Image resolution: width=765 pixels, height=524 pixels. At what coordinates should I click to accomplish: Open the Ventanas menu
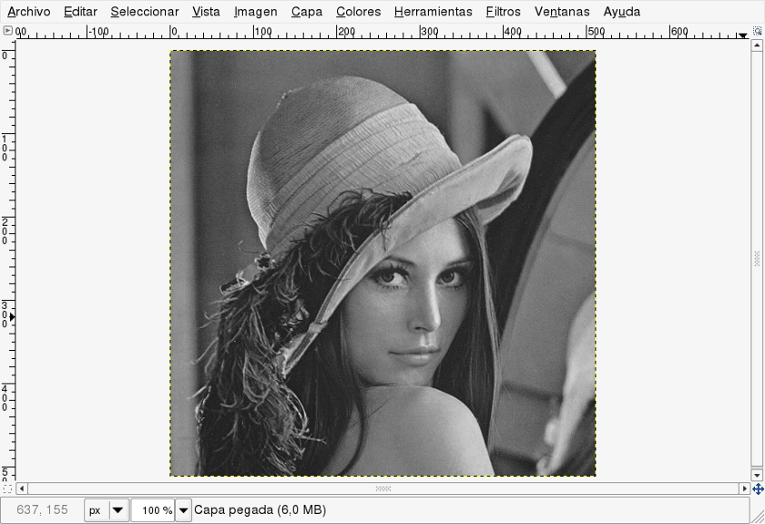[x=562, y=11]
